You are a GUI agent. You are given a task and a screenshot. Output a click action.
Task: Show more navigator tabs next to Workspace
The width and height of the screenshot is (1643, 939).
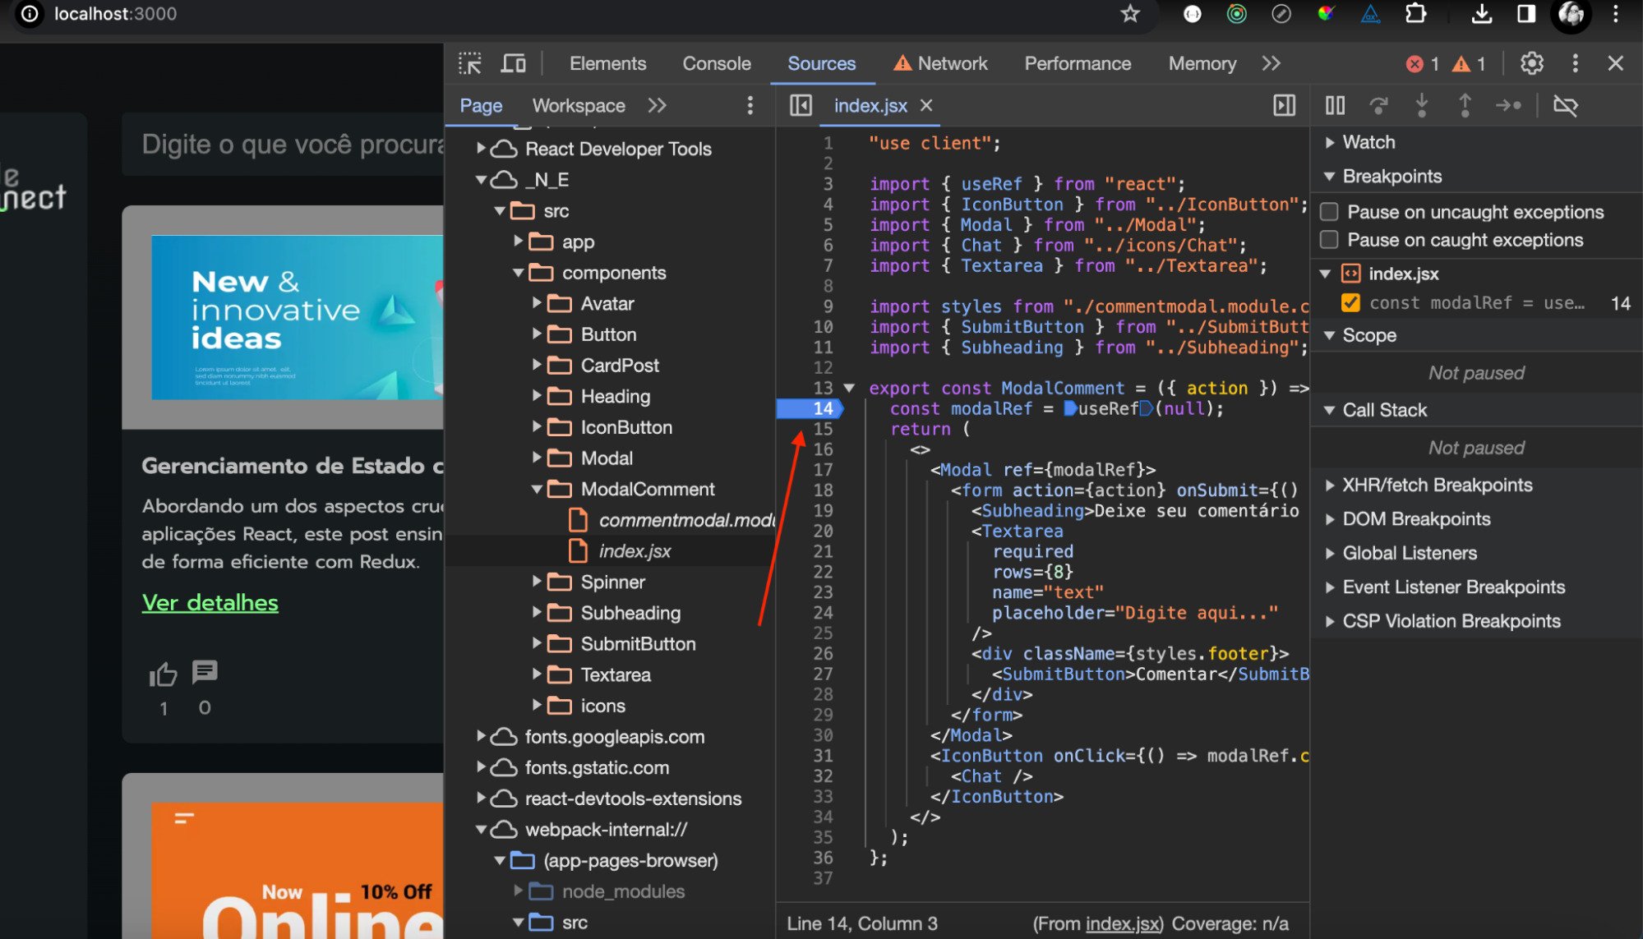click(657, 105)
